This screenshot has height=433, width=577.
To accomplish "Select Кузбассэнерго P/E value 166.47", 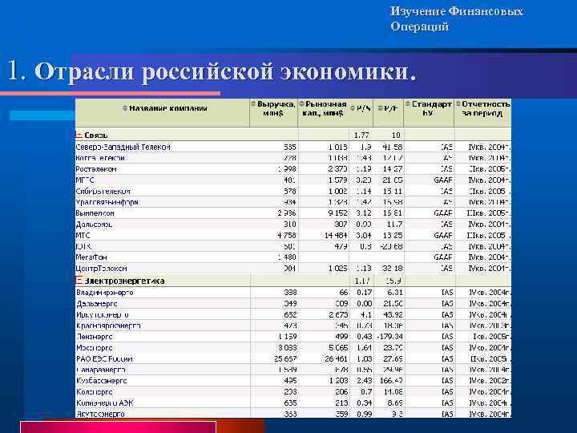I will [391, 381].
